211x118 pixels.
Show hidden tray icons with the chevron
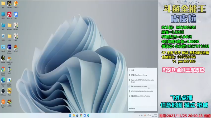click(140, 115)
